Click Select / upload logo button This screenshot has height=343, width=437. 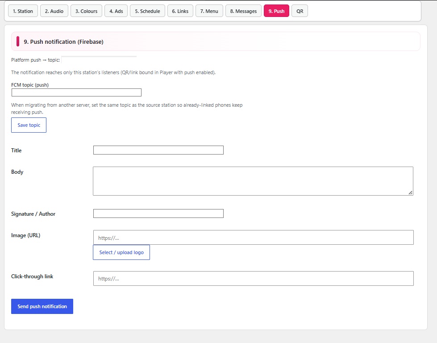[x=121, y=252]
